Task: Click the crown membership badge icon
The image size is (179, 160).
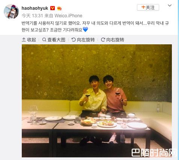Action: click(59, 8)
